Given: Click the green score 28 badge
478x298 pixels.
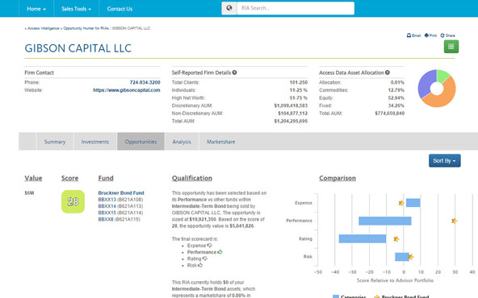Looking at the screenshot, I should pos(73,201).
